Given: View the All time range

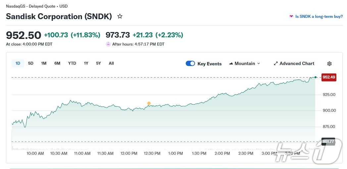Looking at the screenshot, I should tap(111, 63).
